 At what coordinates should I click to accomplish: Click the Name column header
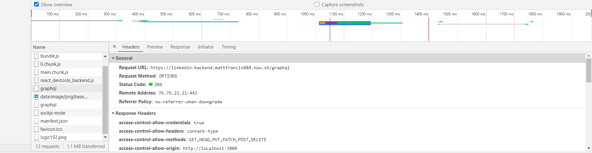[39, 47]
